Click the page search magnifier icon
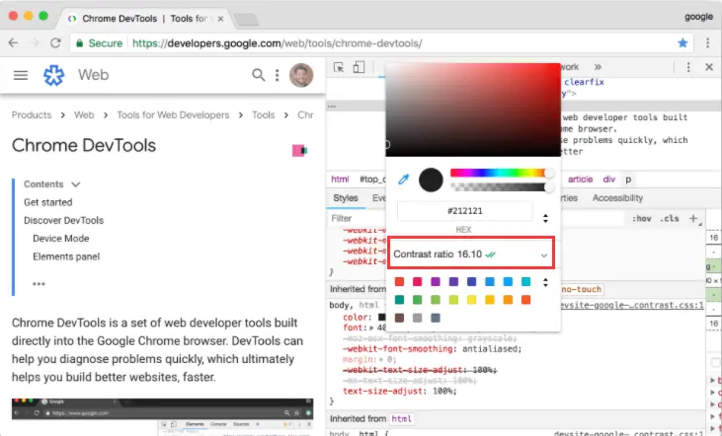The width and height of the screenshot is (722, 436). point(259,75)
